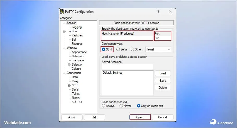Expand the Selection tree node

pos(69,65)
